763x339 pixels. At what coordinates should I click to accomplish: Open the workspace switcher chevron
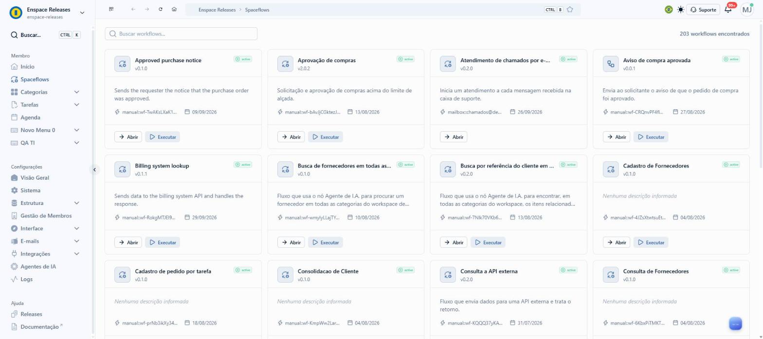coord(82,13)
